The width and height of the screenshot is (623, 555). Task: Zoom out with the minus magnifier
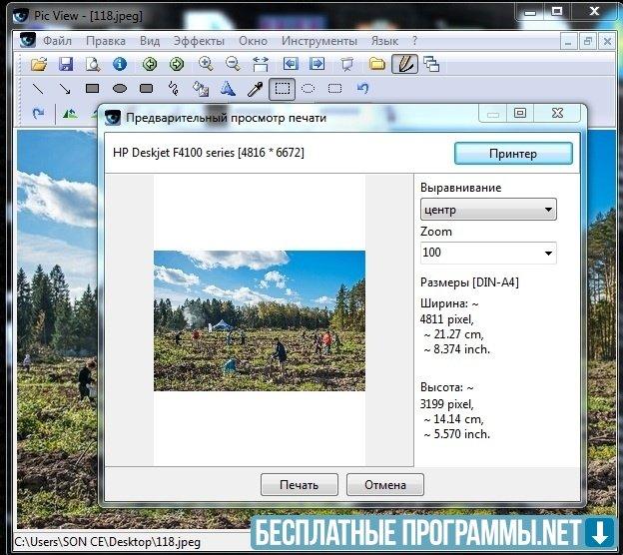coord(233,64)
